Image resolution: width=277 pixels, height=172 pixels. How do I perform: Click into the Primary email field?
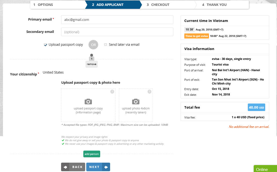[117, 20]
